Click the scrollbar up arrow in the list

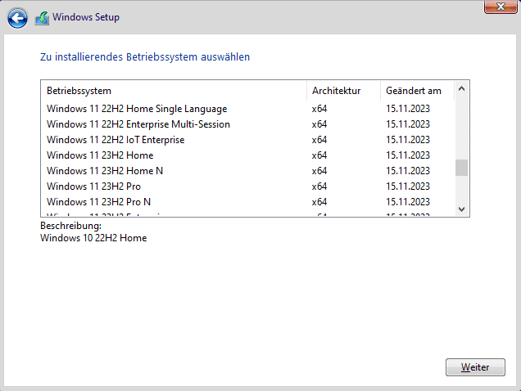(x=461, y=88)
